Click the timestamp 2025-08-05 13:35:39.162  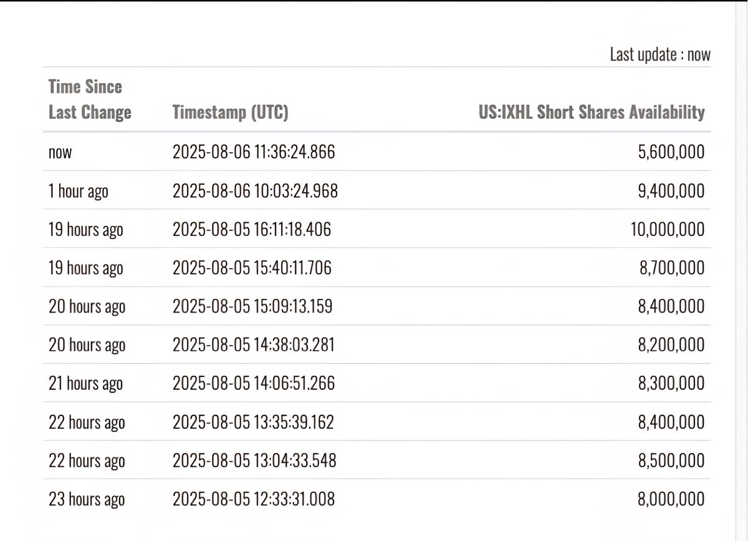(254, 422)
